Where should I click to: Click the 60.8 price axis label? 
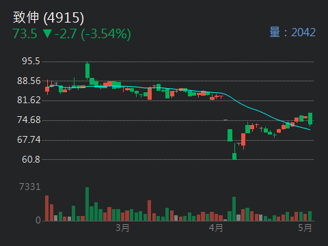tap(31, 159)
